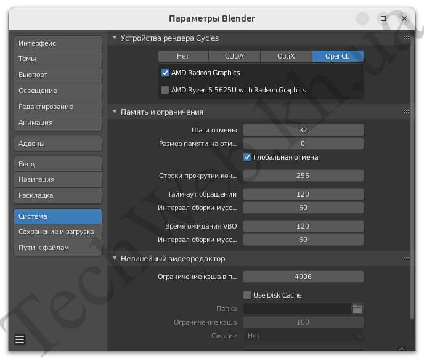The height and width of the screenshot is (361, 424).
Task: Choose the OptiX device option
Action: pyautogui.click(x=286, y=56)
